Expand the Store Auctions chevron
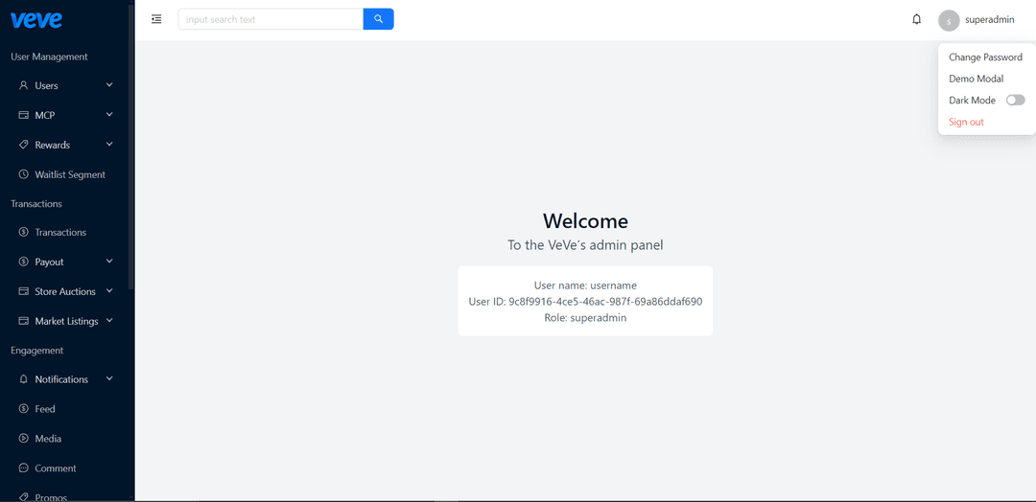Screen dimensions: 1036x502 [x=109, y=291]
